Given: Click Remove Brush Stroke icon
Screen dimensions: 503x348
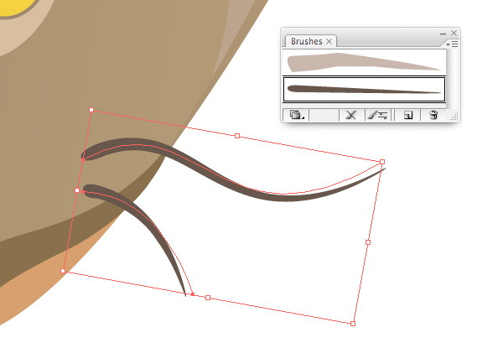Looking at the screenshot, I should click(351, 115).
